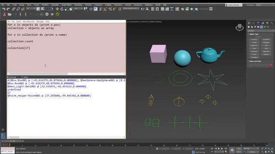This screenshot has height=154, width=275.
Task: Open the Modifiers menu
Action: pos(45,5)
